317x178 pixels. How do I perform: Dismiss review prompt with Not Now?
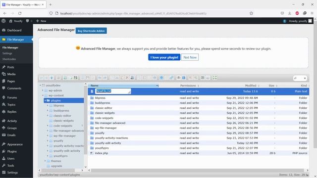point(190,57)
